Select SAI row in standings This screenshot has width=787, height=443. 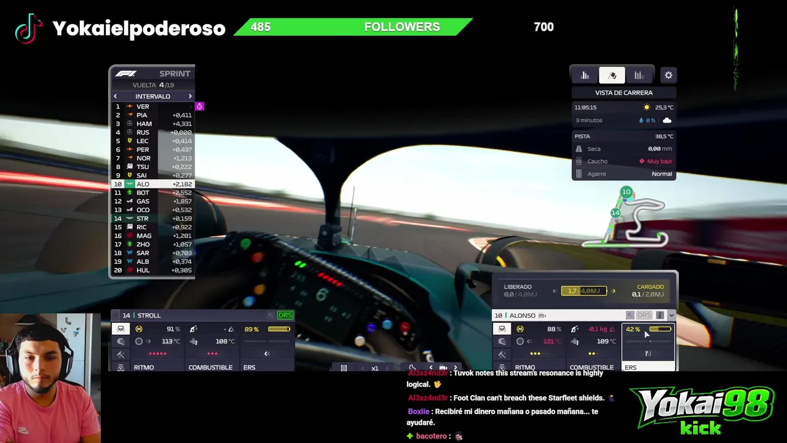152,175
